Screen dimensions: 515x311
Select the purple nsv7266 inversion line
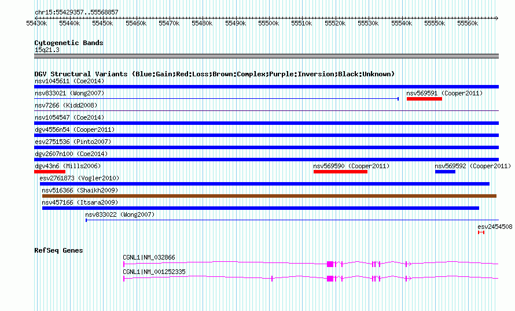pyautogui.click(x=266, y=111)
